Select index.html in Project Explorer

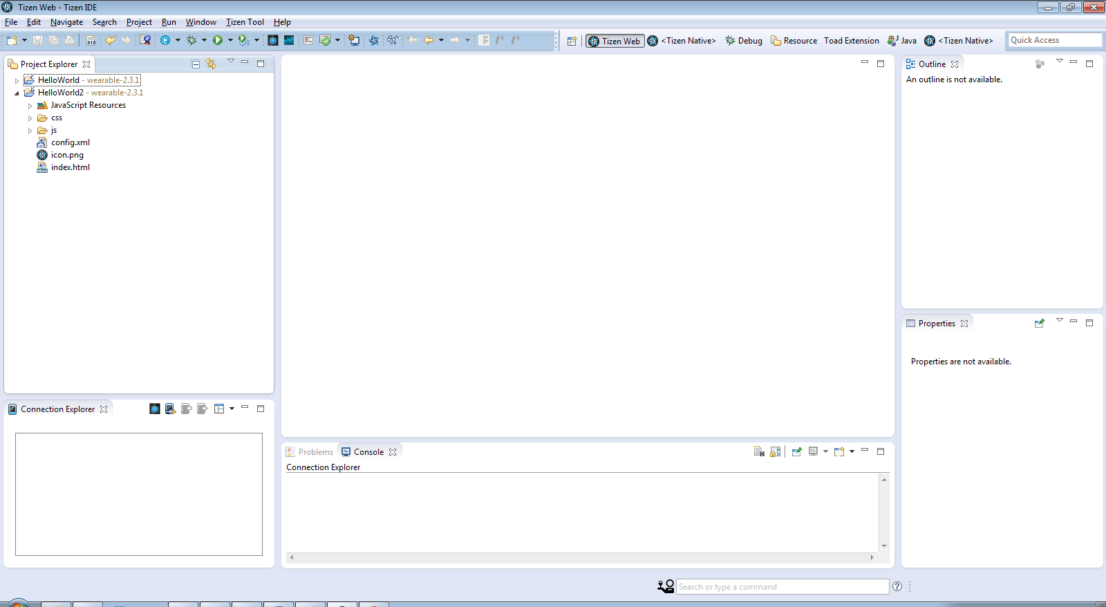pos(64,167)
